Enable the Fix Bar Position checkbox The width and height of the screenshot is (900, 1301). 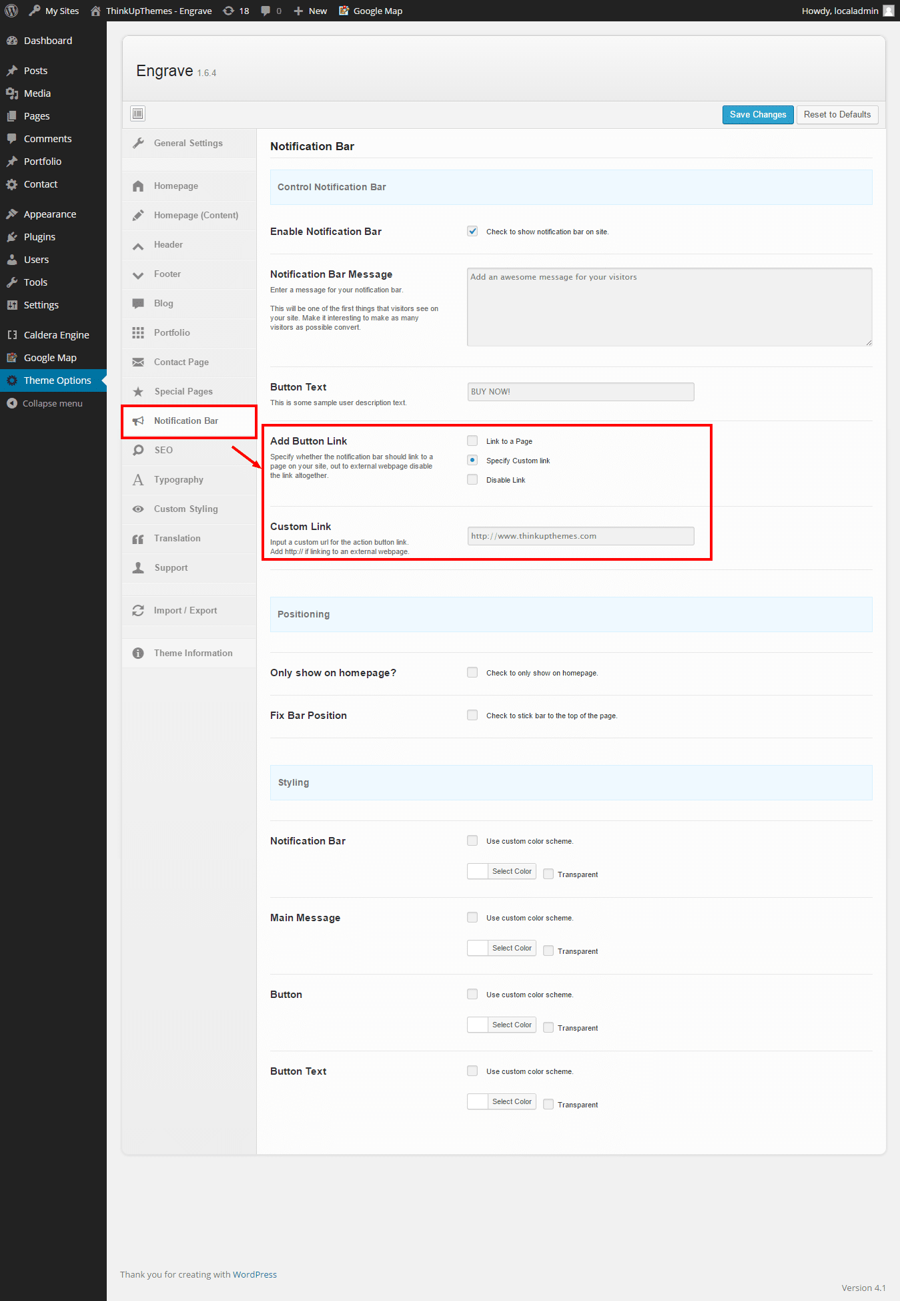472,716
